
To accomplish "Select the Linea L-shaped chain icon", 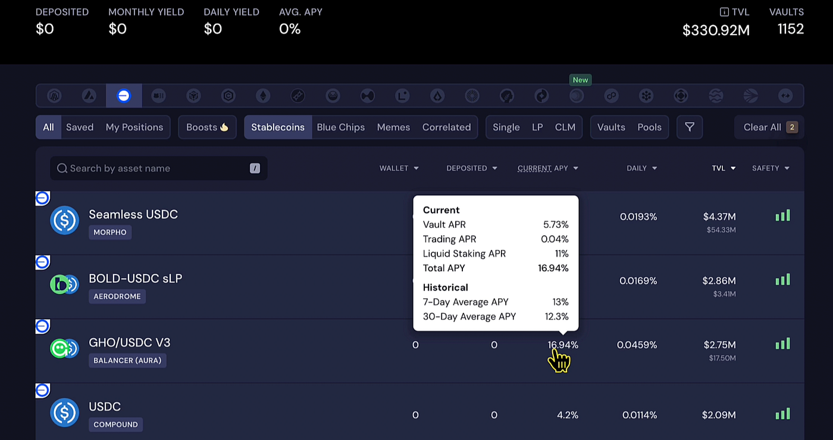I will point(402,95).
